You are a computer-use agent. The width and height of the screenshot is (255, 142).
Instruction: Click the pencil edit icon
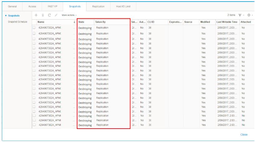(x=56, y=15)
